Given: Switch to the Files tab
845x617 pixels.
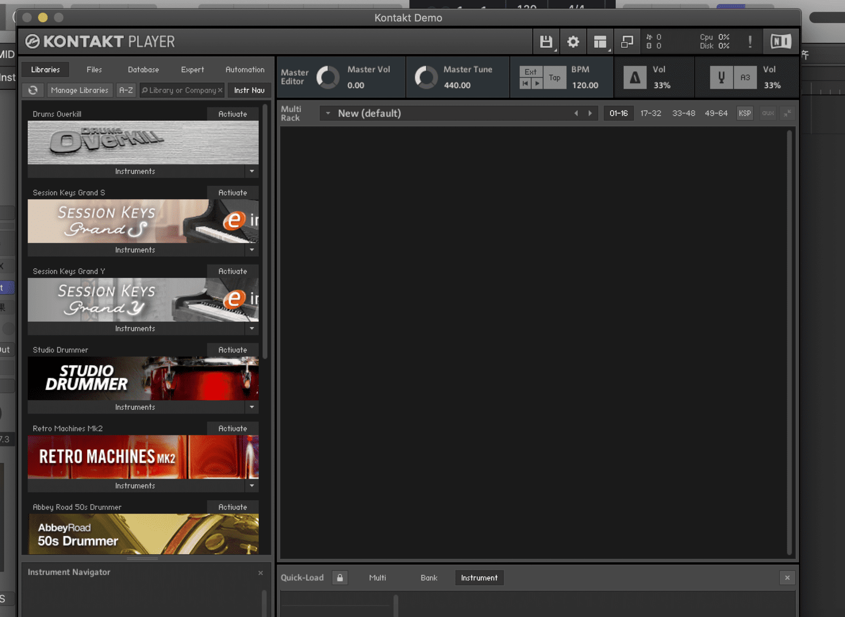Looking at the screenshot, I should click(x=94, y=70).
